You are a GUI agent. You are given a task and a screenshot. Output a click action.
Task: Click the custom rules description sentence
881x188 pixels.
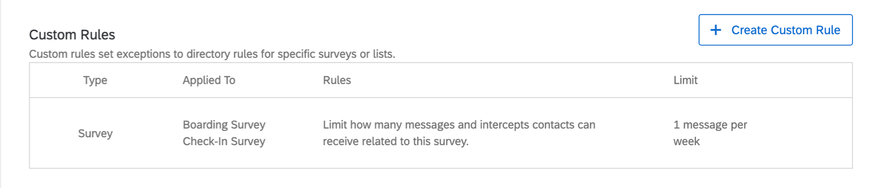click(212, 54)
